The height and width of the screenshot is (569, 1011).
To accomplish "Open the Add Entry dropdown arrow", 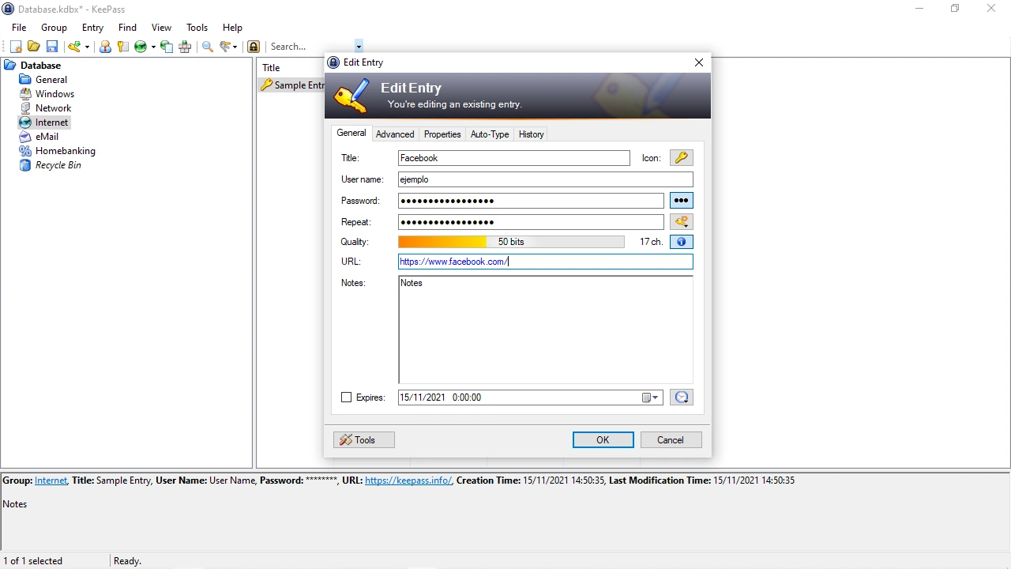I will pos(87,47).
